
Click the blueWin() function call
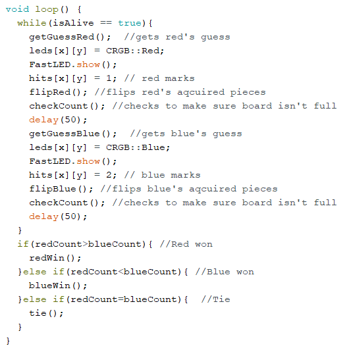pyautogui.click(x=58, y=286)
